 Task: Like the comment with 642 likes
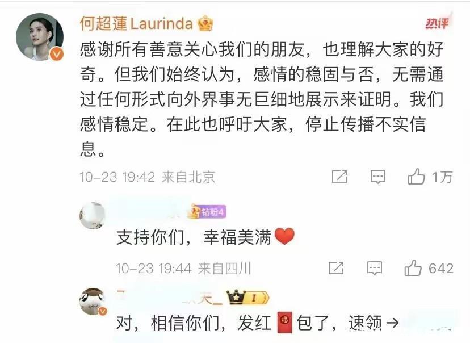[413, 267]
